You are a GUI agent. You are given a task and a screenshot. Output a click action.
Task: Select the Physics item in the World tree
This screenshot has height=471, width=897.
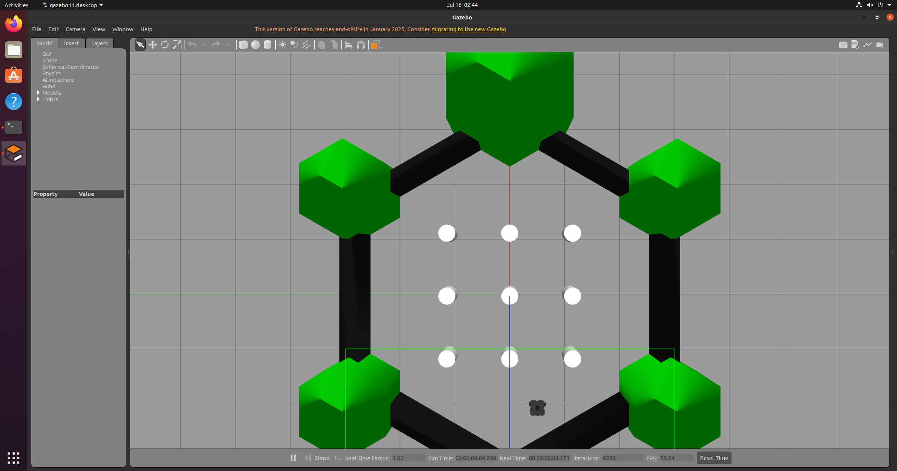52,73
